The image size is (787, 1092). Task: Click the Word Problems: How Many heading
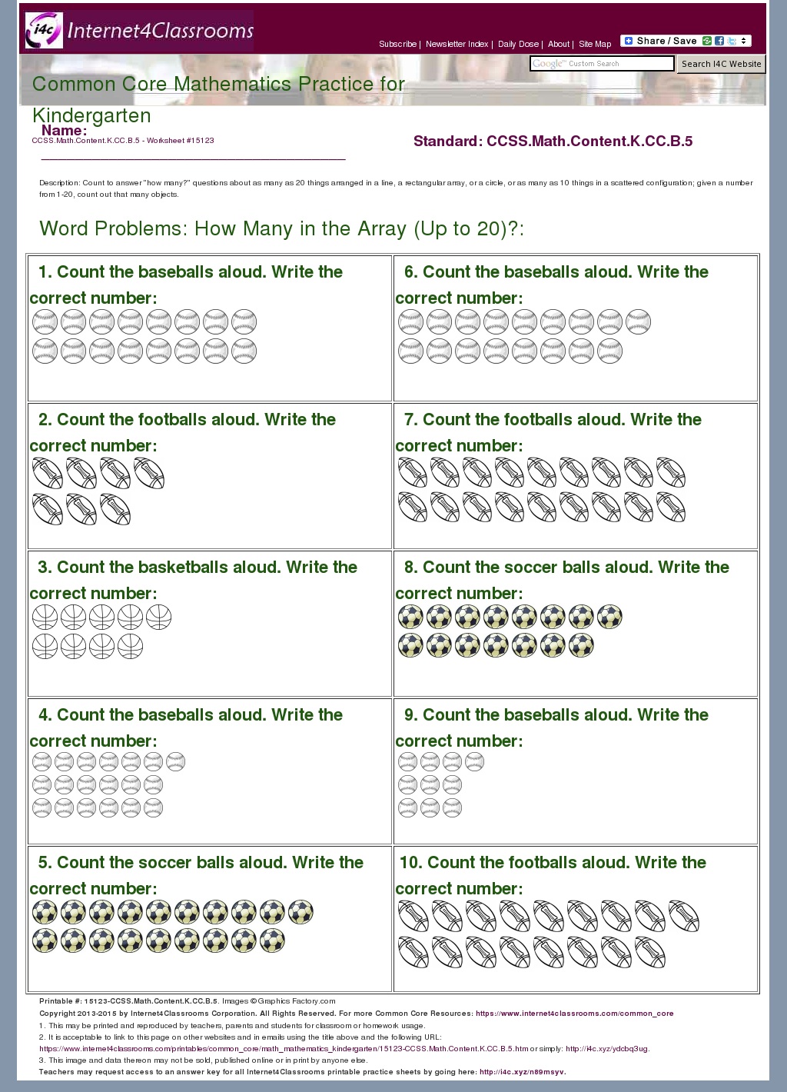click(x=281, y=228)
